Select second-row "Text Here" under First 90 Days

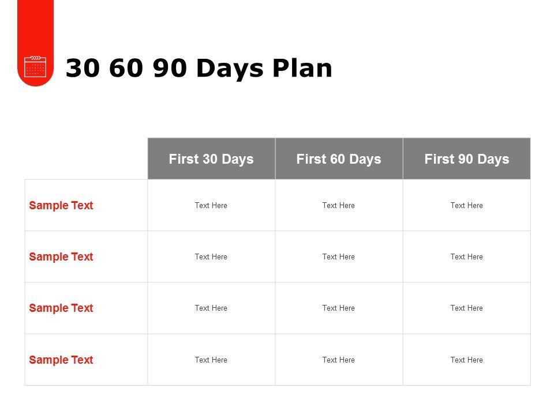point(466,256)
